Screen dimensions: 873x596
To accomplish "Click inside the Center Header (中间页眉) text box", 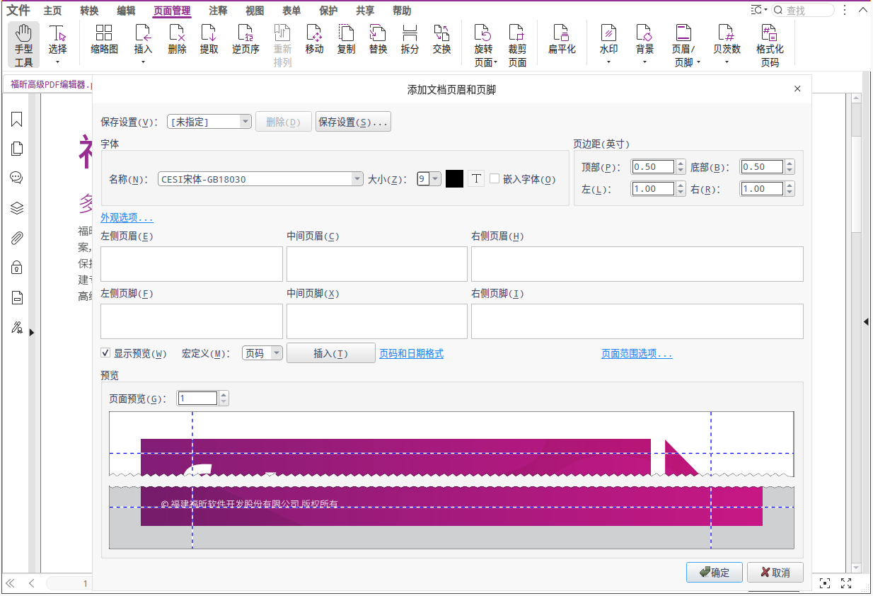I will point(376,264).
